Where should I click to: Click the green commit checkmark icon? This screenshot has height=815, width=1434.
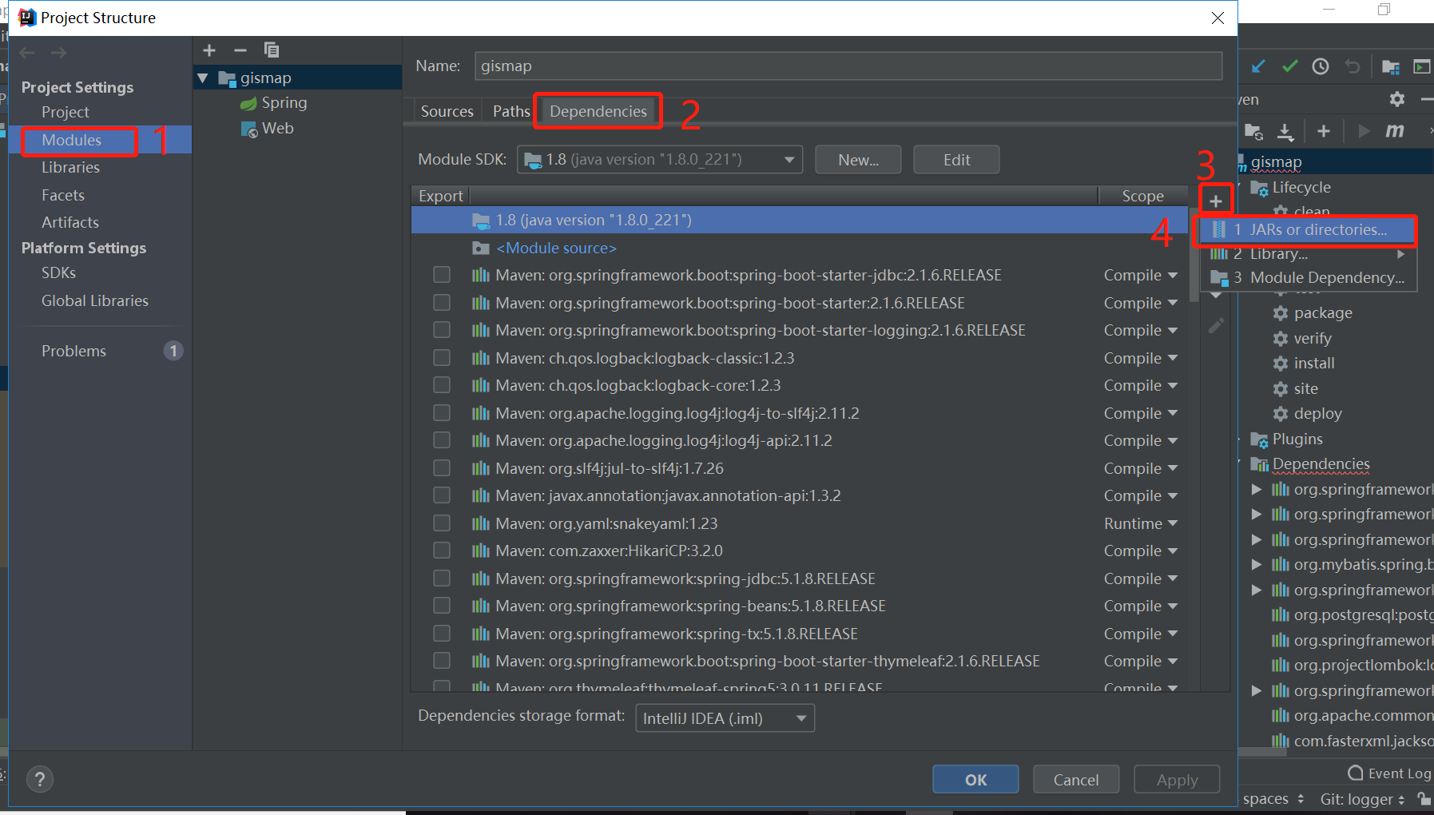tap(1289, 66)
